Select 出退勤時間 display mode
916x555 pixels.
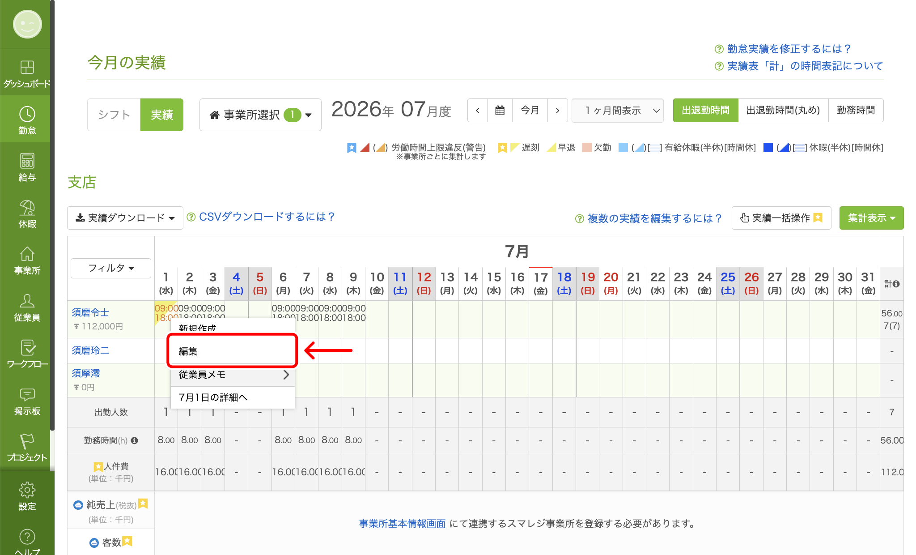click(705, 110)
